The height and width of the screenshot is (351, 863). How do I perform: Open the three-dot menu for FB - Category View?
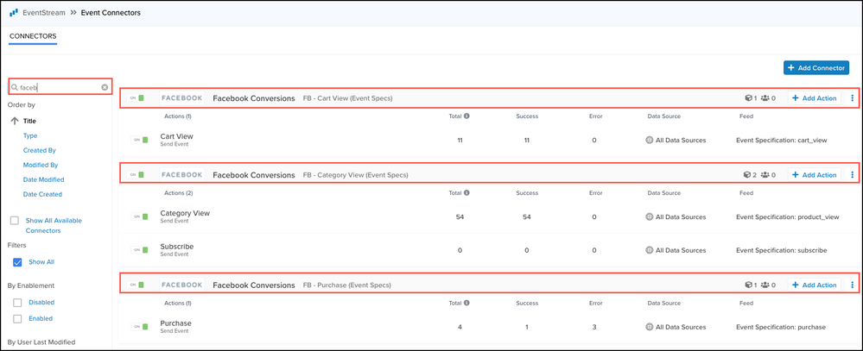(853, 175)
